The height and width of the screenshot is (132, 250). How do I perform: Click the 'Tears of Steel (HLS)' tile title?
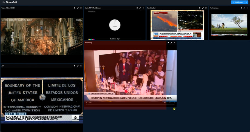click(x=8, y=8)
